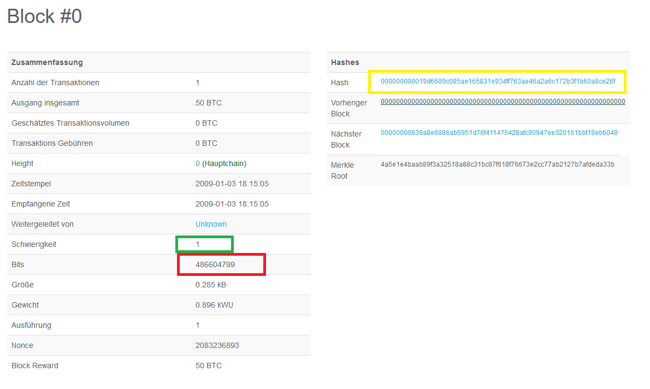The height and width of the screenshot is (389, 650).
Task: Click the Block Reward 50 BTC value
Action: click(208, 366)
